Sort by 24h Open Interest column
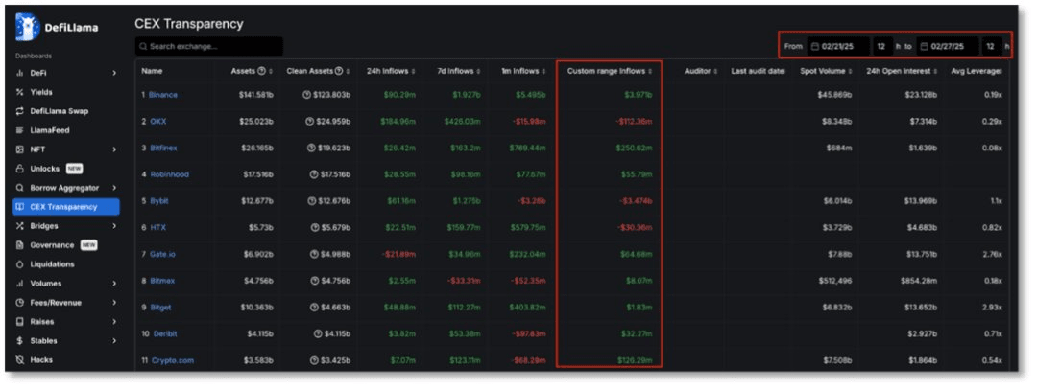The image size is (1037, 389). tap(902, 71)
